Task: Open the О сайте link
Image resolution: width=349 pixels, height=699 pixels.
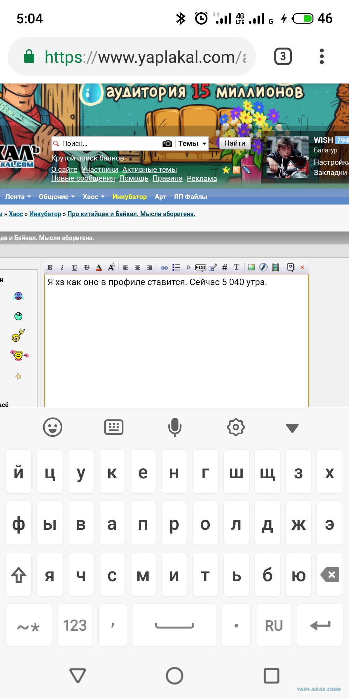Action: click(64, 169)
